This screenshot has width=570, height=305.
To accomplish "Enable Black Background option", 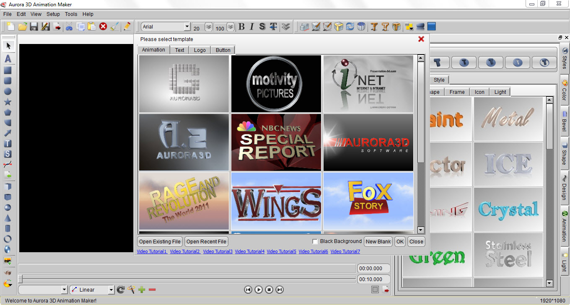I will pos(315,241).
